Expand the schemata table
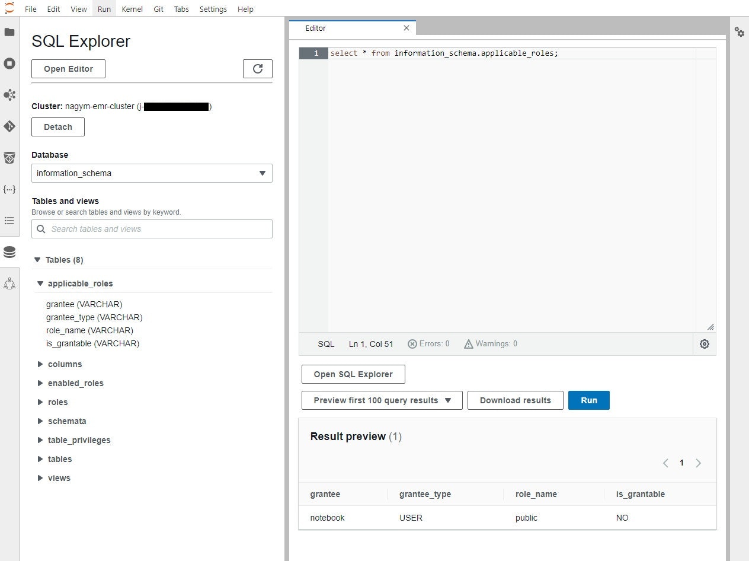This screenshot has height=561, width=749. coord(40,421)
